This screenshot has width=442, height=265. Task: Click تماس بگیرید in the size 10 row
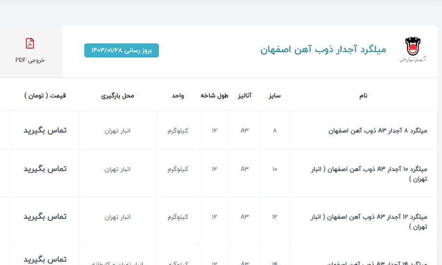[x=45, y=169]
